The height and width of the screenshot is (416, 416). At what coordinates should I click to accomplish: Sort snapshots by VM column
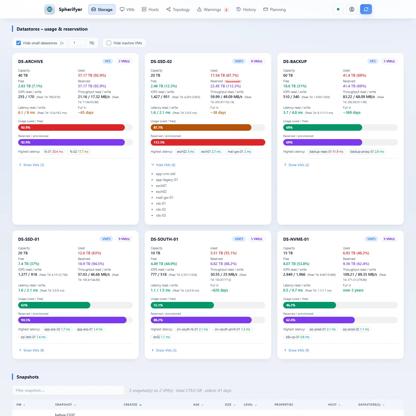click(21, 405)
